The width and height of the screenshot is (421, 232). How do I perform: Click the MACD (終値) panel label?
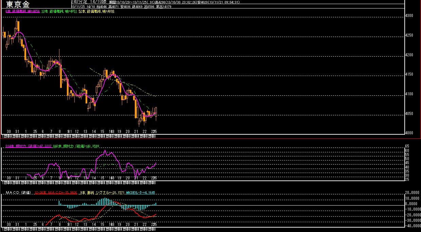point(19,193)
